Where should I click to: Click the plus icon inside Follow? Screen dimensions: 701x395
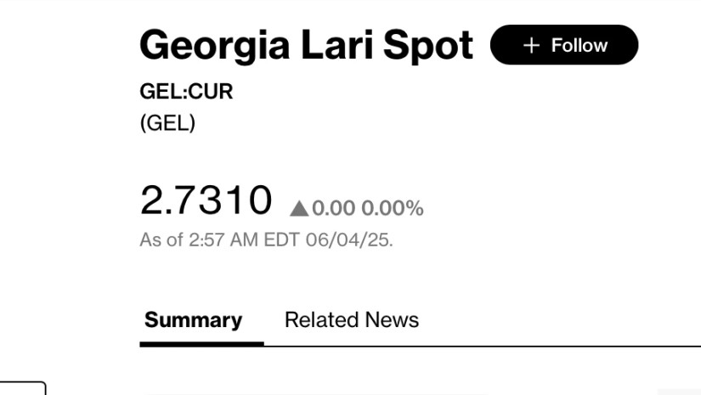[x=532, y=46]
